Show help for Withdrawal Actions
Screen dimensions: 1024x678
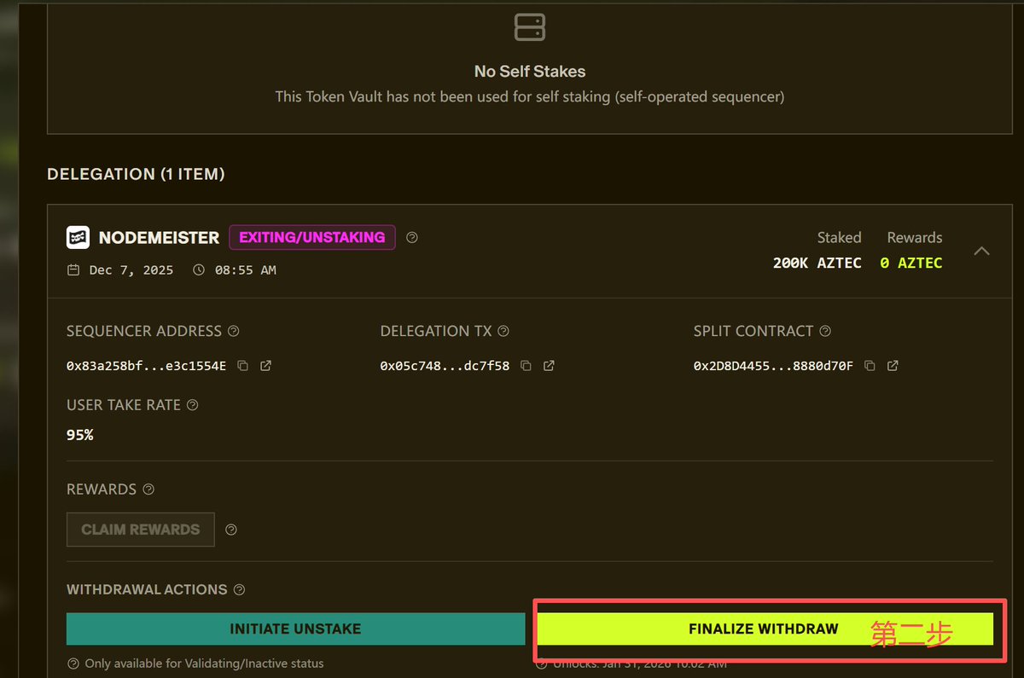click(x=239, y=589)
